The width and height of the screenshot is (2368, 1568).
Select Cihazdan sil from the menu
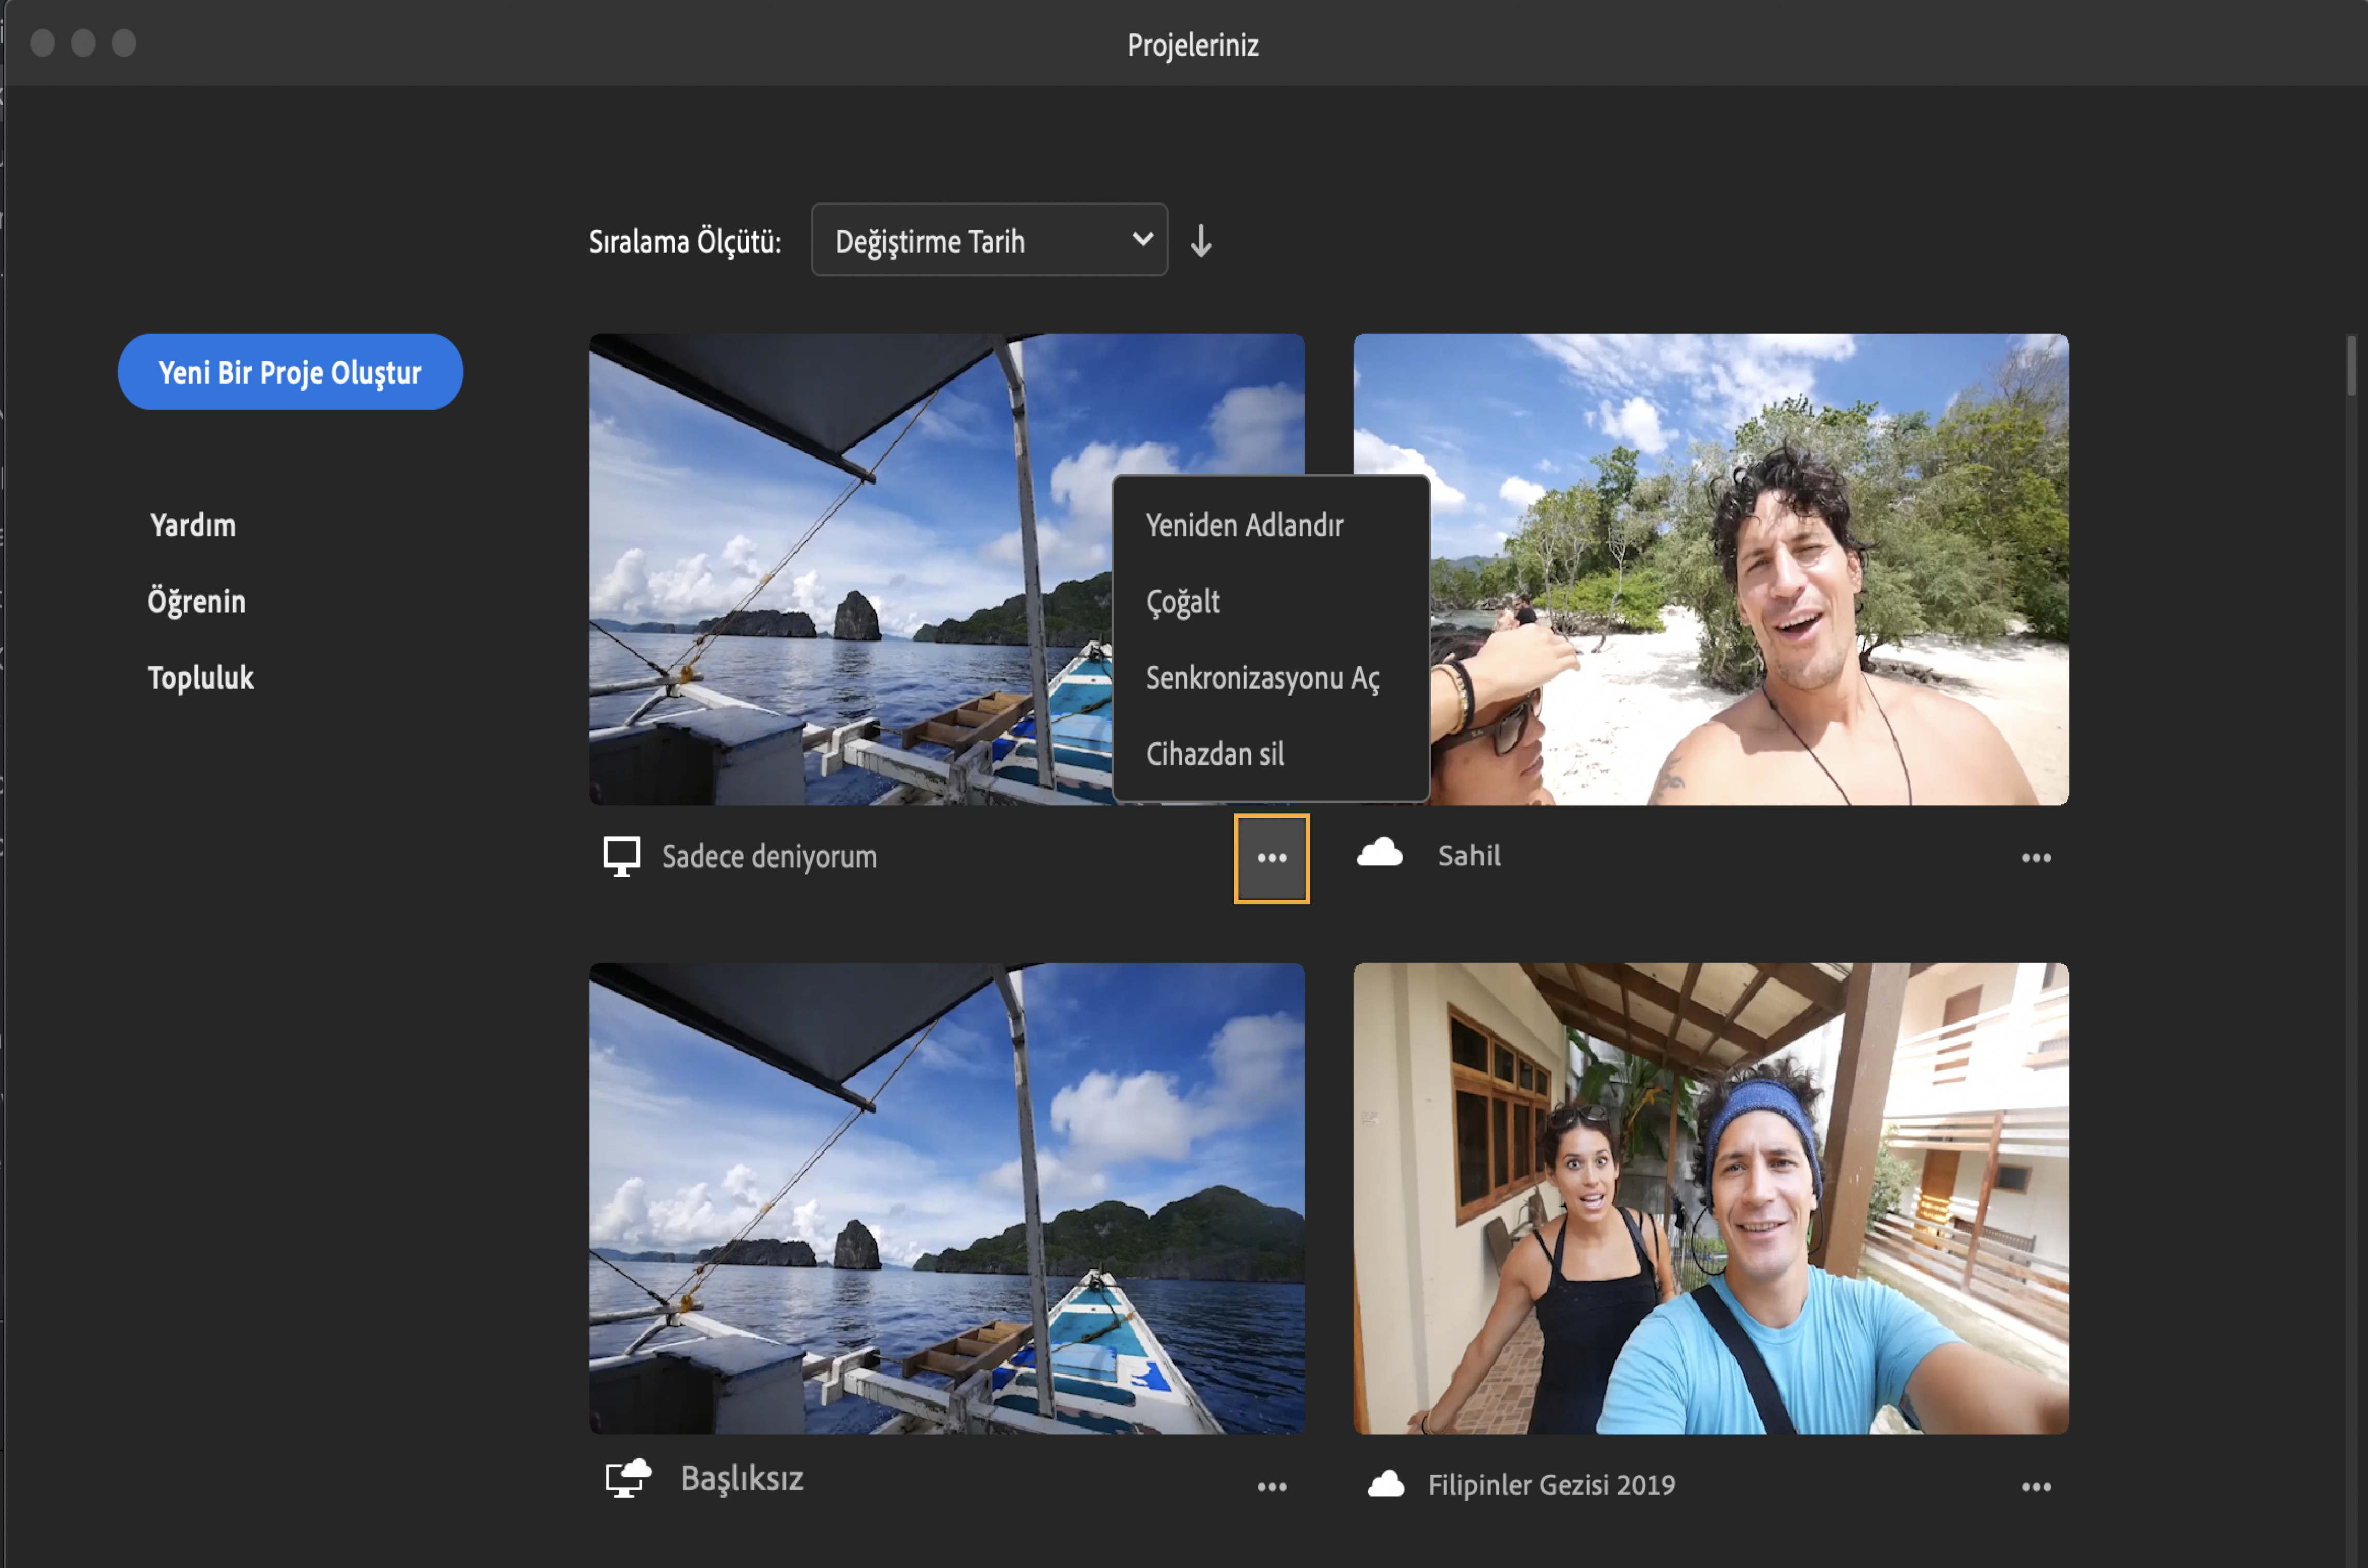[1215, 754]
